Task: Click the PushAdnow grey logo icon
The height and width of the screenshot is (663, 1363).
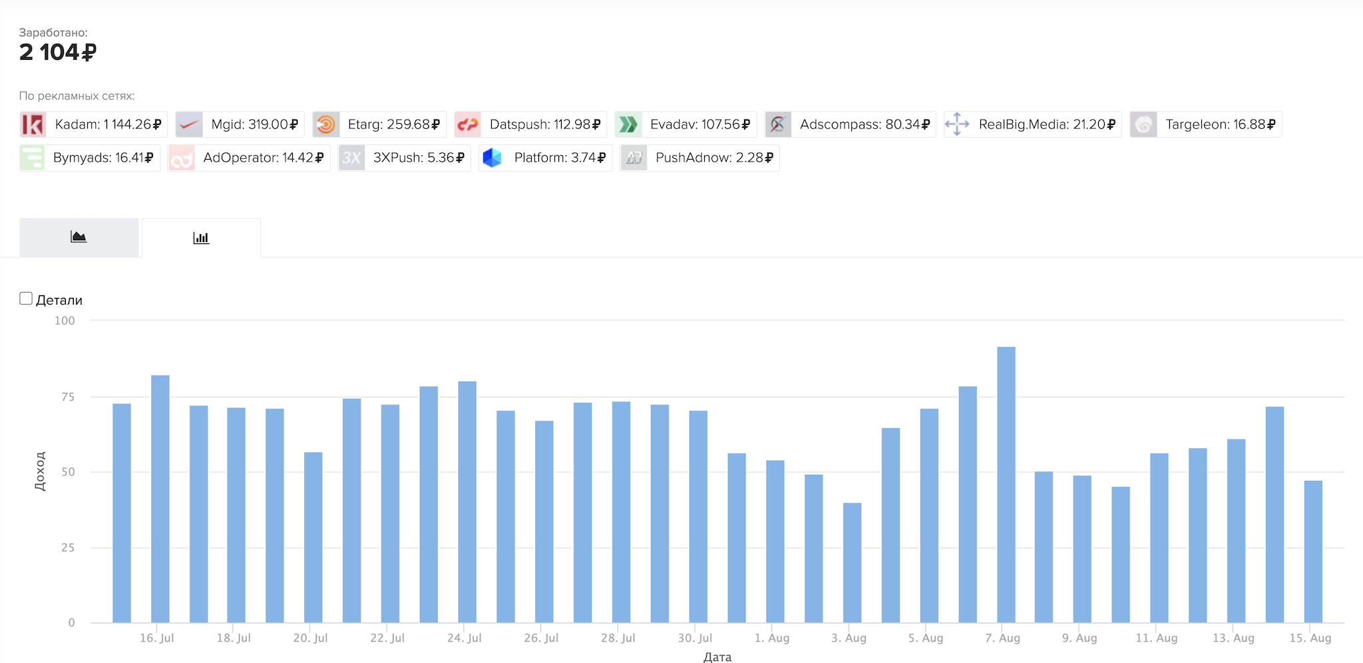Action: click(634, 158)
